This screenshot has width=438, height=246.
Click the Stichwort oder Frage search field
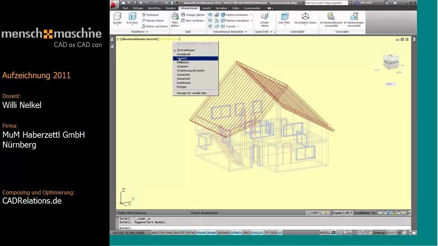[x=326, y=3]
